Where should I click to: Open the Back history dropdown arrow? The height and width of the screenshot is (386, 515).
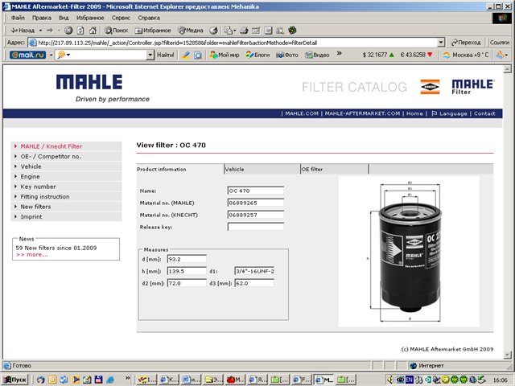click(40, 31)
